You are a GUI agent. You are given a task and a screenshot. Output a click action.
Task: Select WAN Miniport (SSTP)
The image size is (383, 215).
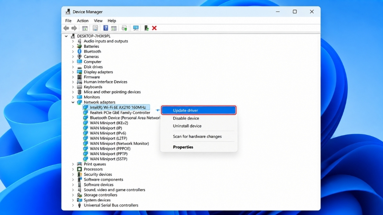tap(108, 159)
